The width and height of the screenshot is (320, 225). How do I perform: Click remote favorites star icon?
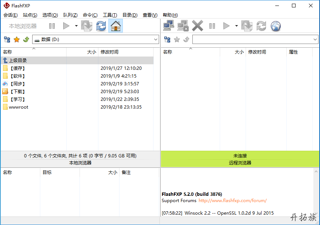177,39
